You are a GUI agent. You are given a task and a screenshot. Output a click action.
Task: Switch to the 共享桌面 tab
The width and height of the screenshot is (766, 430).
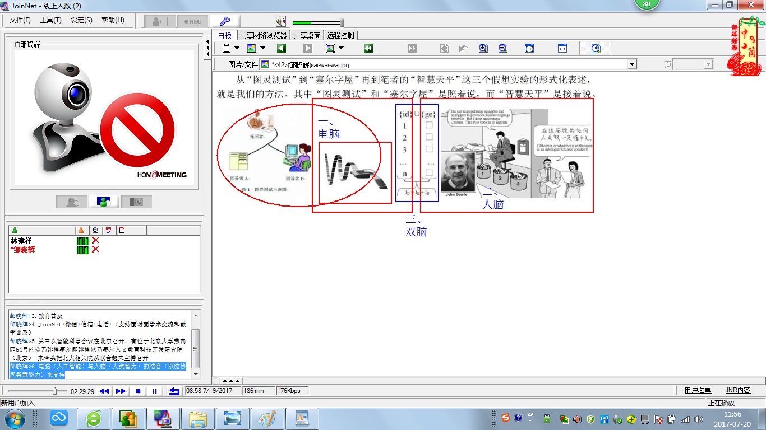pos(307,35)
